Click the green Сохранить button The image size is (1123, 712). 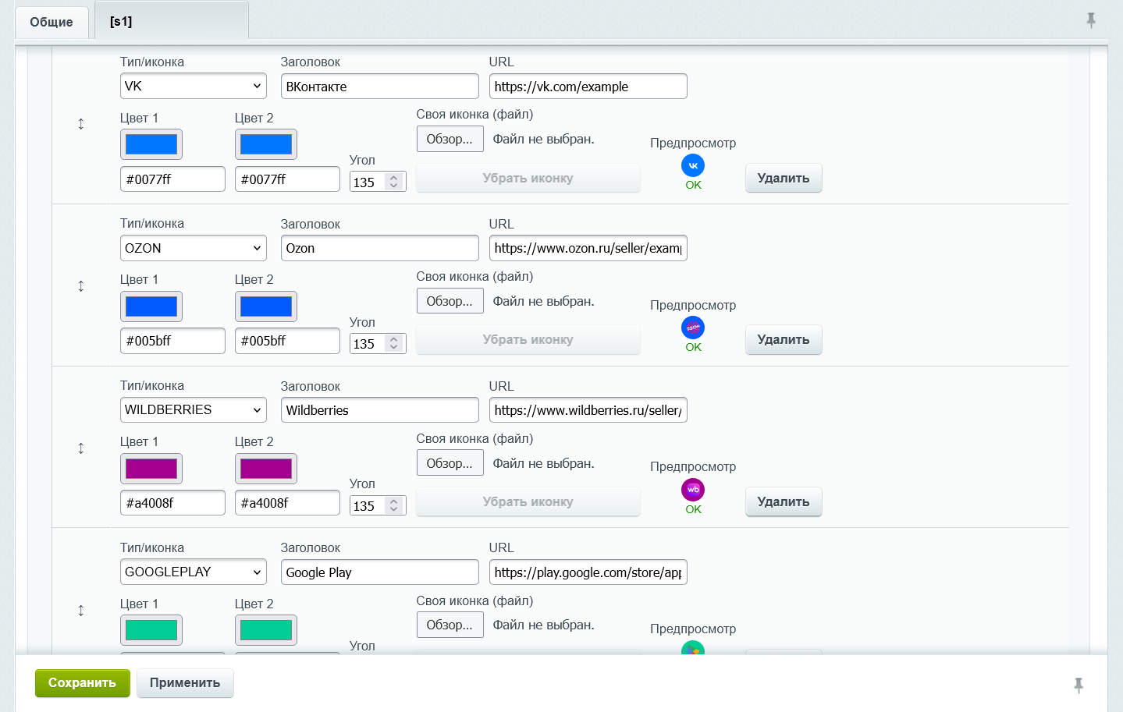coord(82,682)
